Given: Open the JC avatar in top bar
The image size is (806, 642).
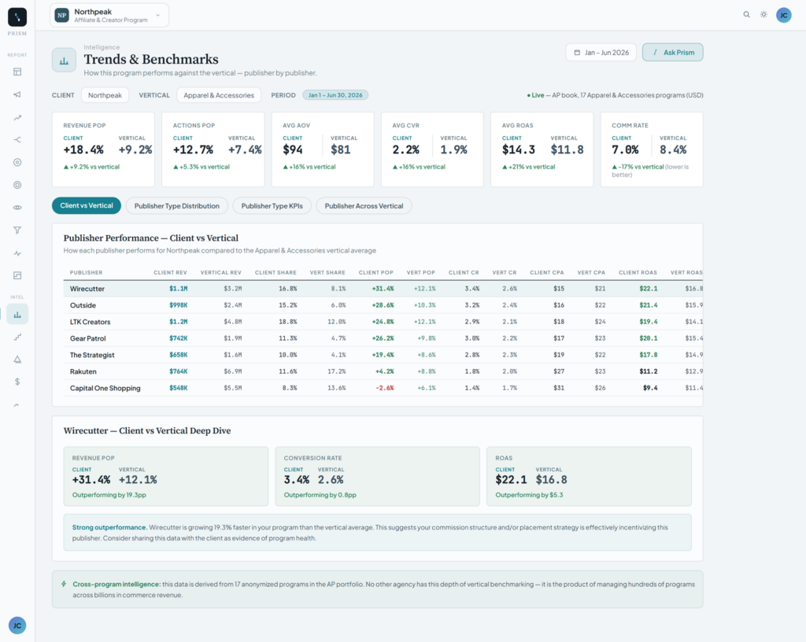Looking at the screenshot, I should 783,15.
